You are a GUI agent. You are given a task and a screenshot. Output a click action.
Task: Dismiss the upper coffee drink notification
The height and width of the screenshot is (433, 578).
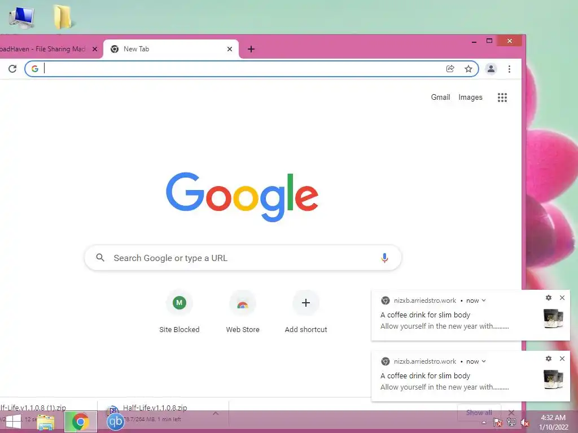pos(562,298)
